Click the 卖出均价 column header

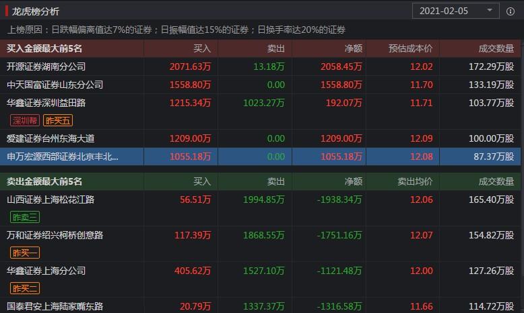pyautogui.click(x=415, y=181)
